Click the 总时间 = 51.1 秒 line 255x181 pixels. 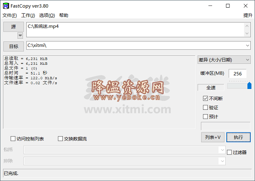pos(25,73)
